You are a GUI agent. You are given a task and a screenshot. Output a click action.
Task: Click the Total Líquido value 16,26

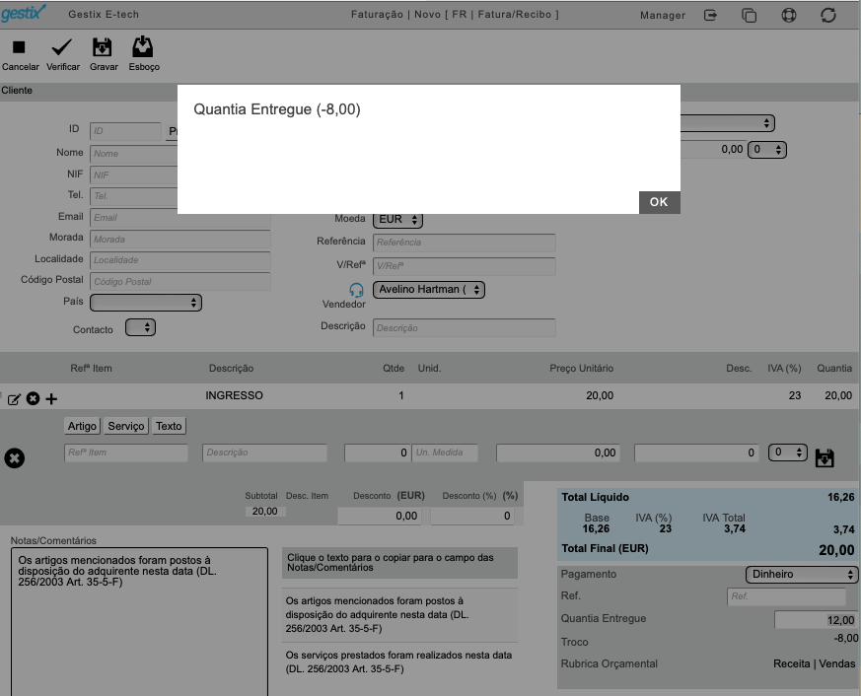tap(840, 497)
